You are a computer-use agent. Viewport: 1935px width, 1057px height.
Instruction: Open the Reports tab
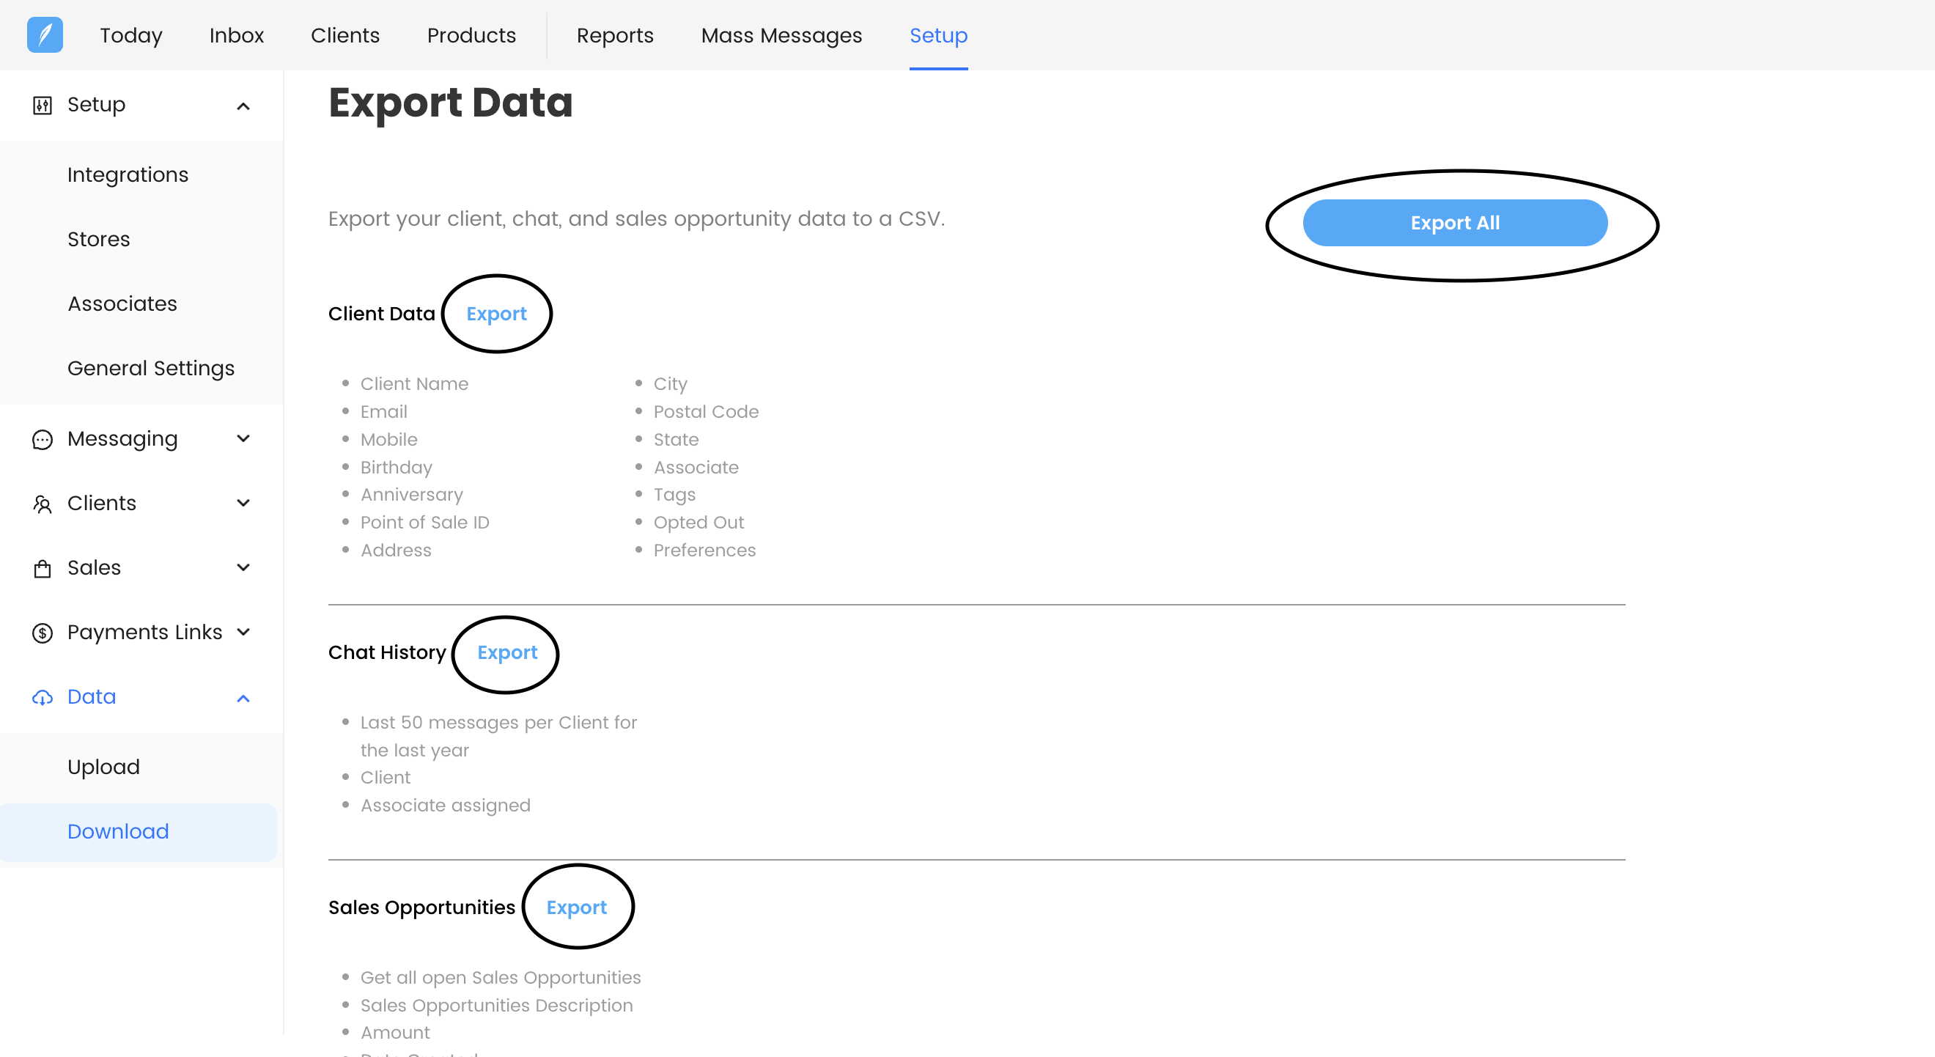click(x=614, y=35)
